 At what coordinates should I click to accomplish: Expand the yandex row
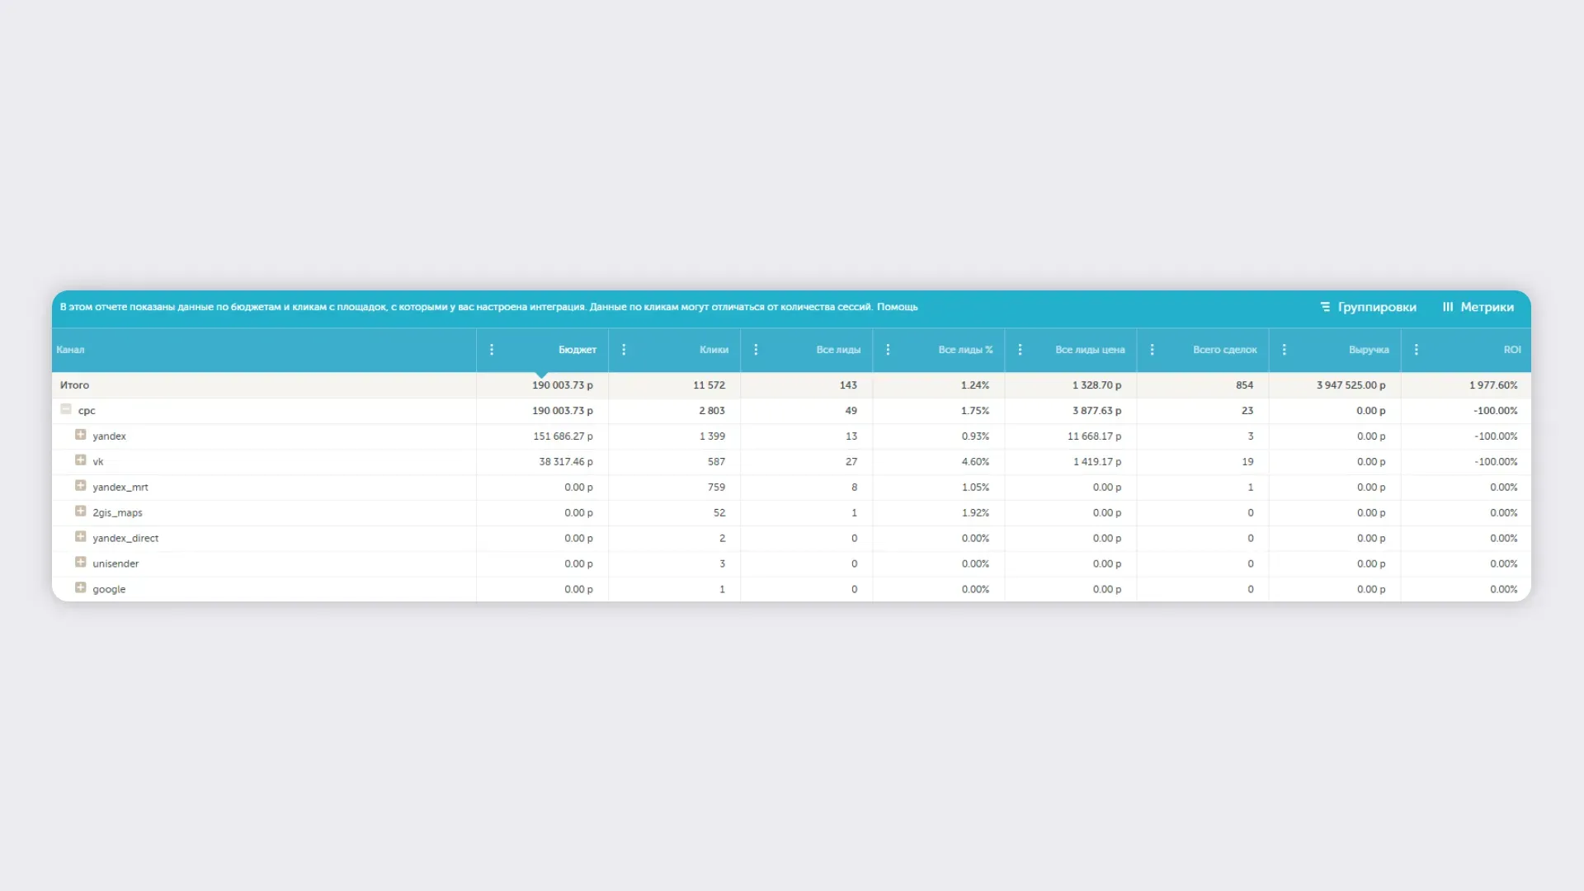coord(80,435)
